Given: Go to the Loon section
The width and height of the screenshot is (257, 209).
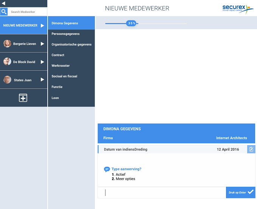Looking at the screenshot, I should coord(55,98).
